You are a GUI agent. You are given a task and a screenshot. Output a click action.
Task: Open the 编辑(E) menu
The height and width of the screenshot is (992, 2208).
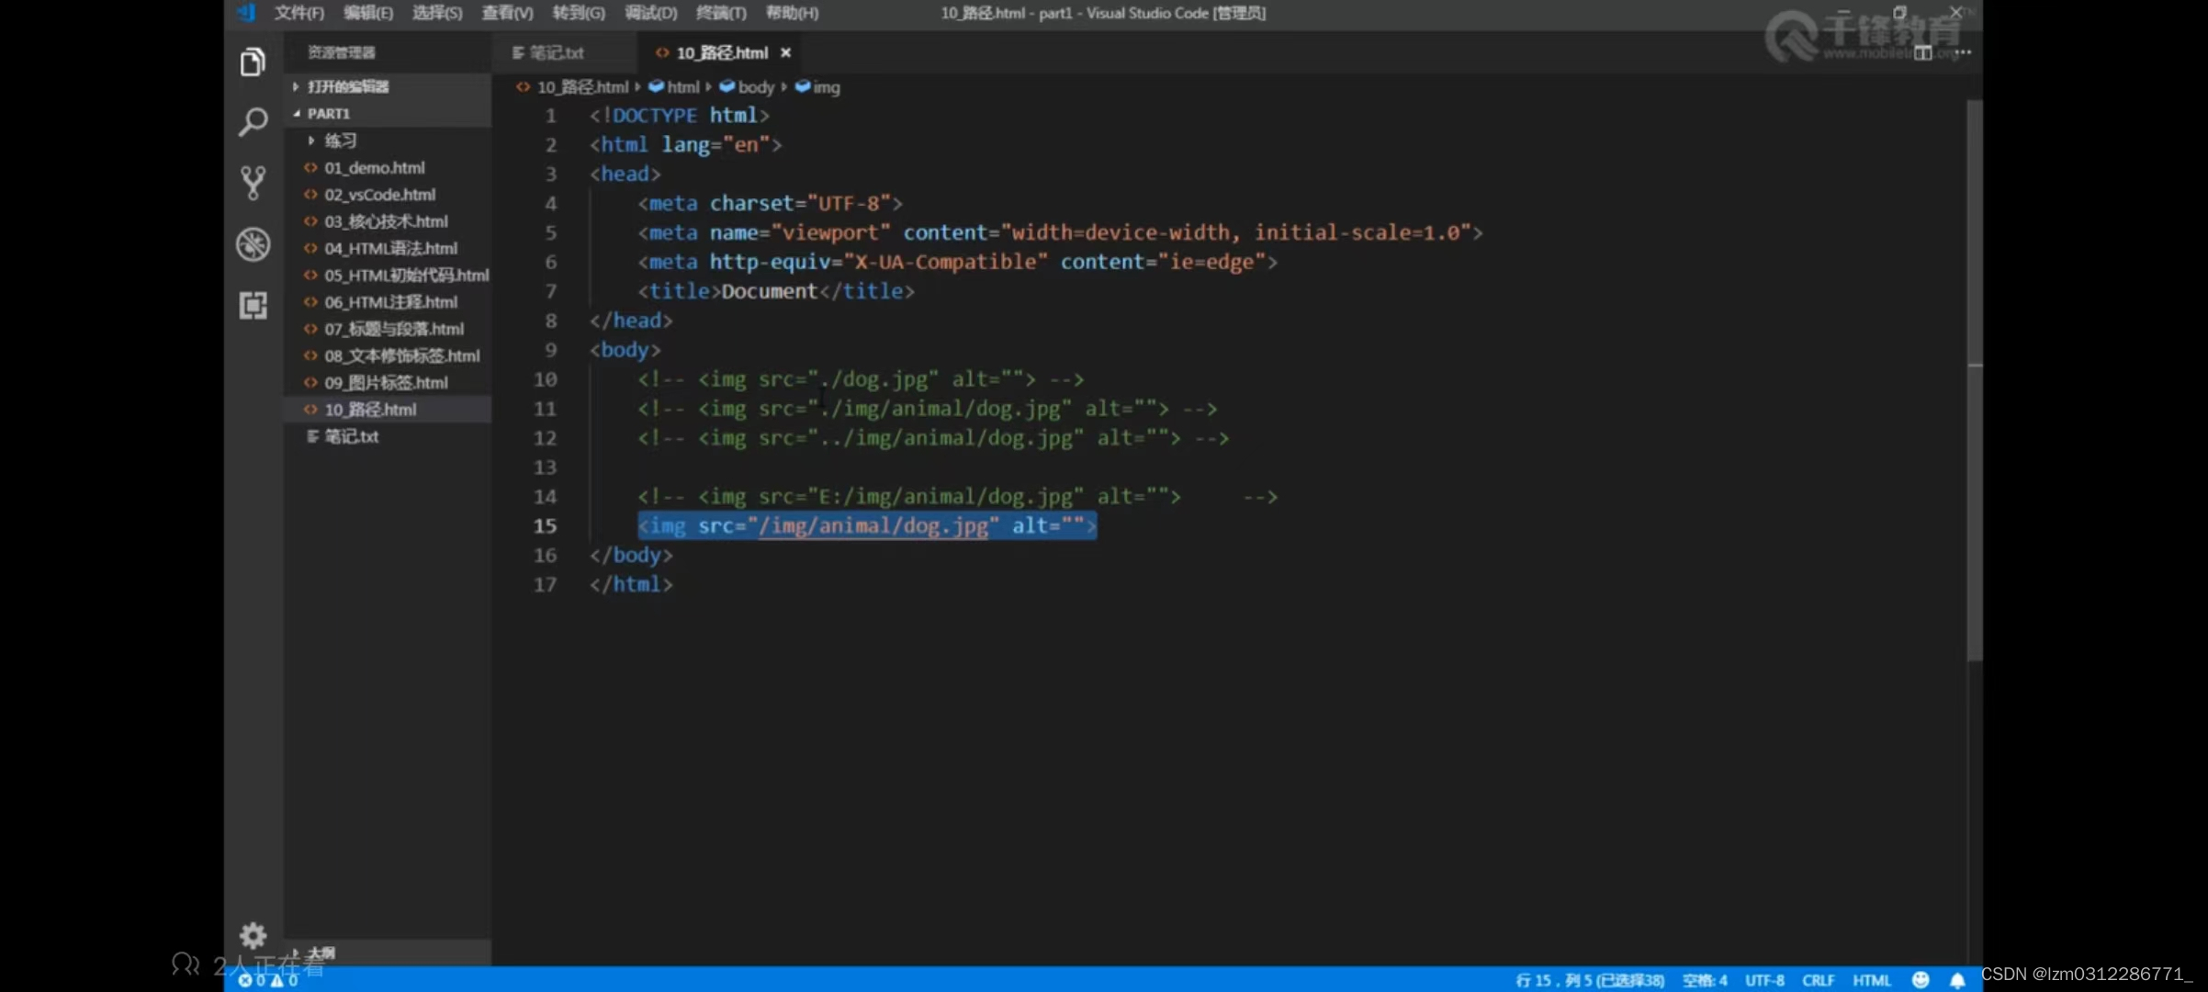tap(367, 13)
